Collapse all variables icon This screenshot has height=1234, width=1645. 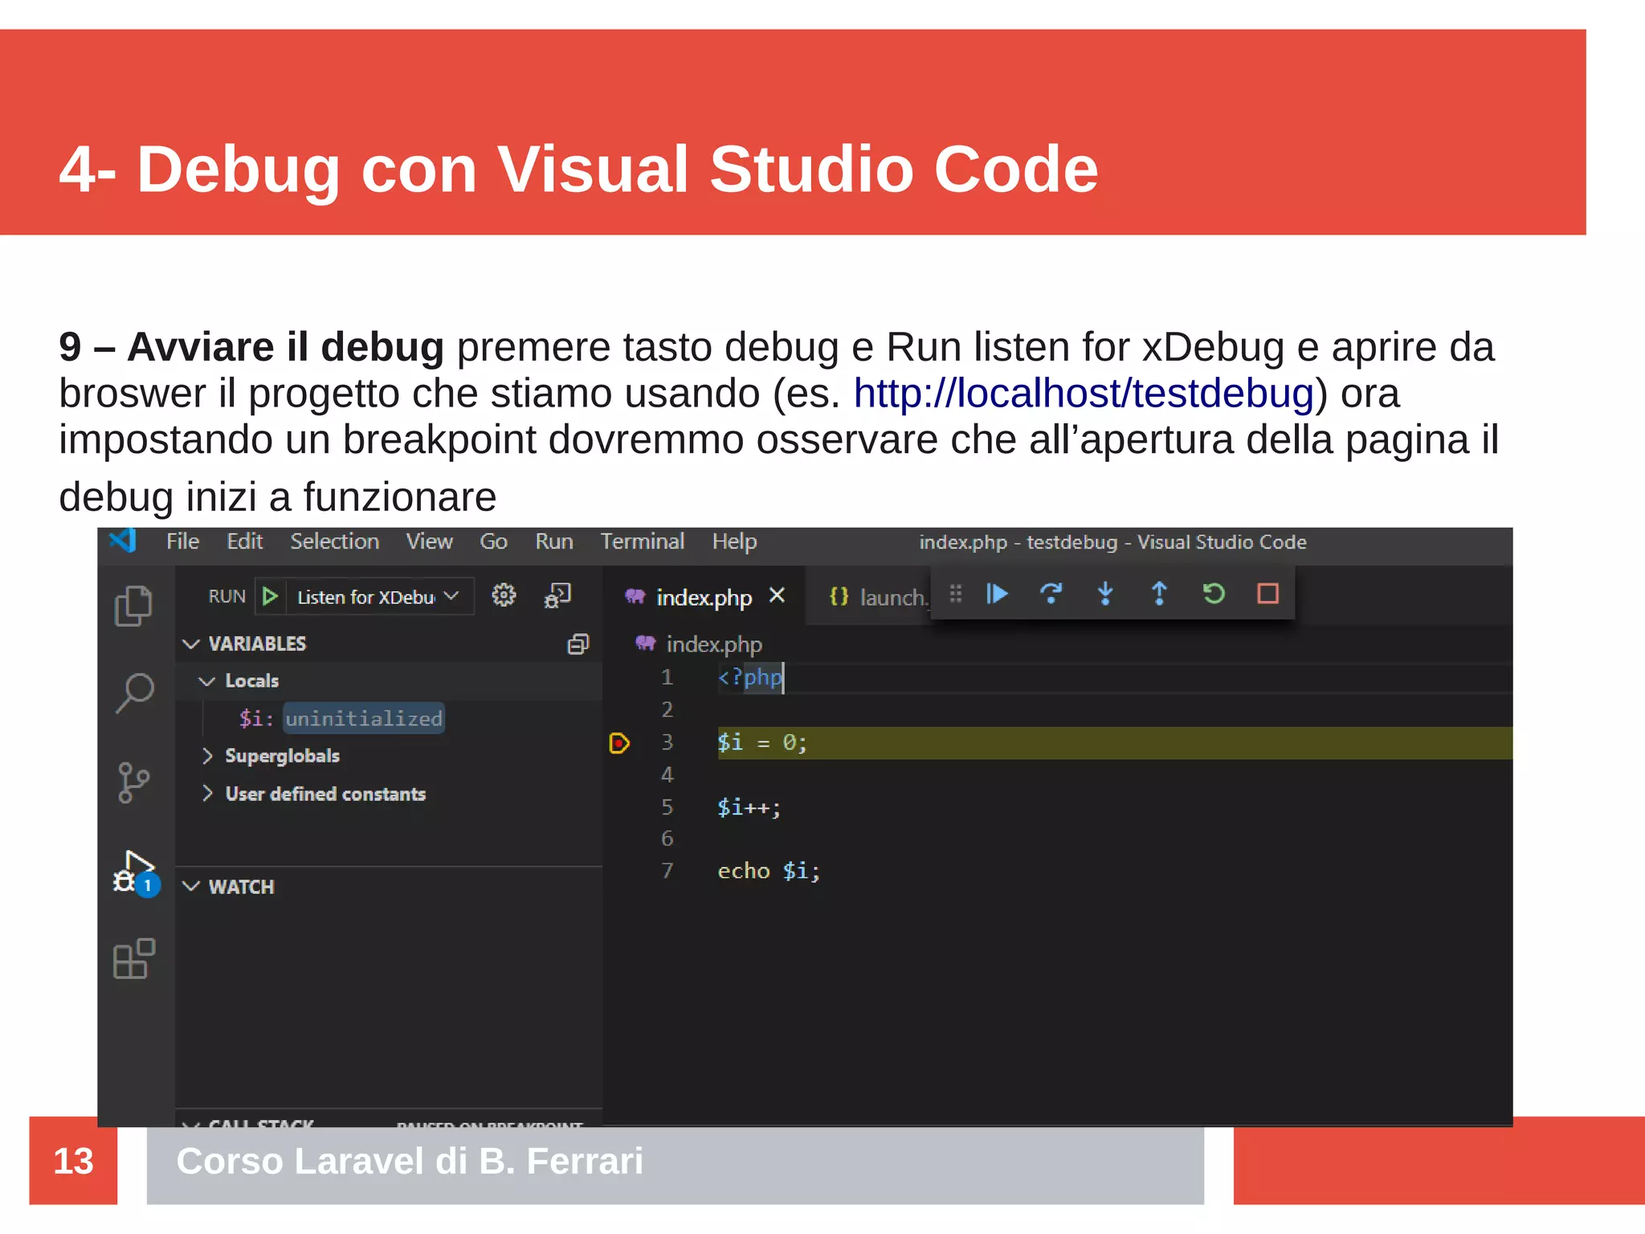click(x=578, y=644)
